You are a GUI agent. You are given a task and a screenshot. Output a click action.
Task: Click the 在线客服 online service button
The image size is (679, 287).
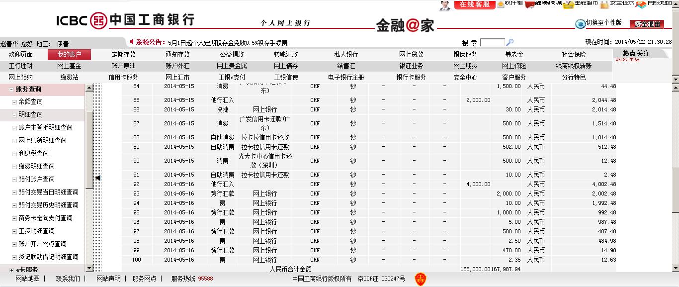474,4
